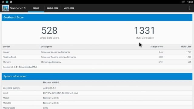
Task: Open the three-dot overflow menu
Action: pos(189,8)
